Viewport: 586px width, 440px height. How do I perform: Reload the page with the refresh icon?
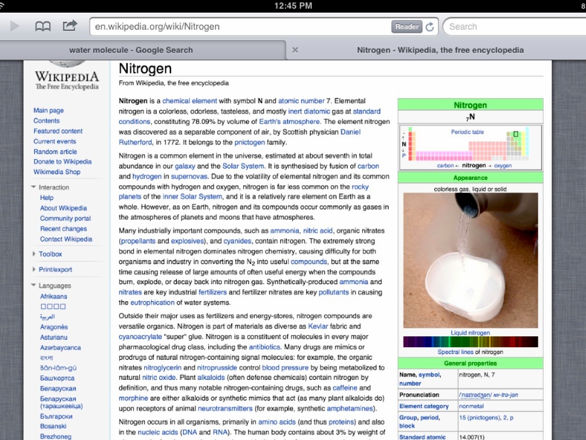430,26
